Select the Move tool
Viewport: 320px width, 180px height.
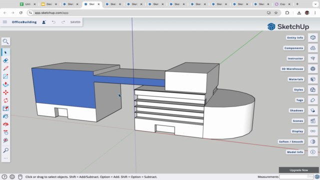click(x=5, y=92)
